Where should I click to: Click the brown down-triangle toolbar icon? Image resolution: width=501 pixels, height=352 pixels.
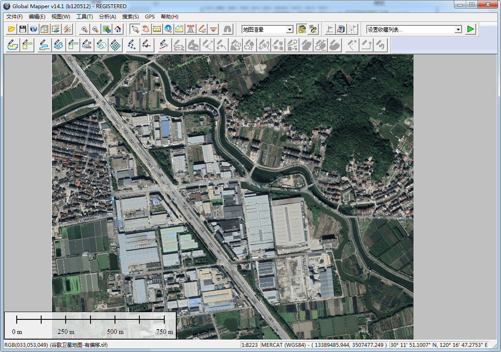point(213,29)
